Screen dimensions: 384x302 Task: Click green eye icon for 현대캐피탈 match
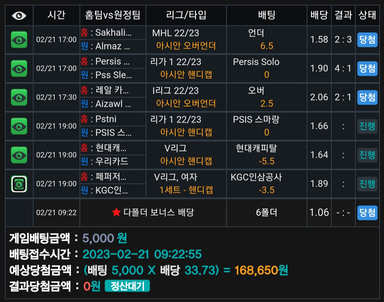[x=19, y=155]
